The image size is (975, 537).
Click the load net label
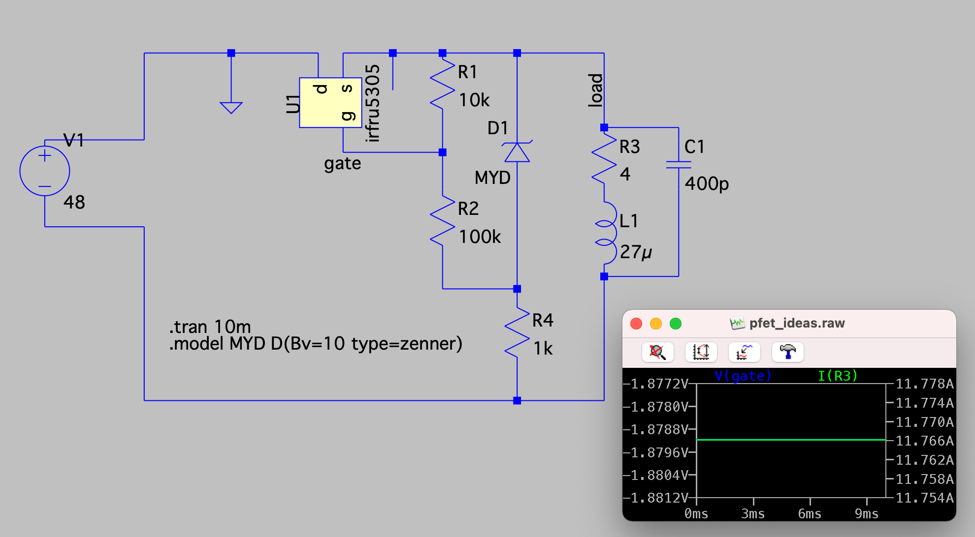595,90
